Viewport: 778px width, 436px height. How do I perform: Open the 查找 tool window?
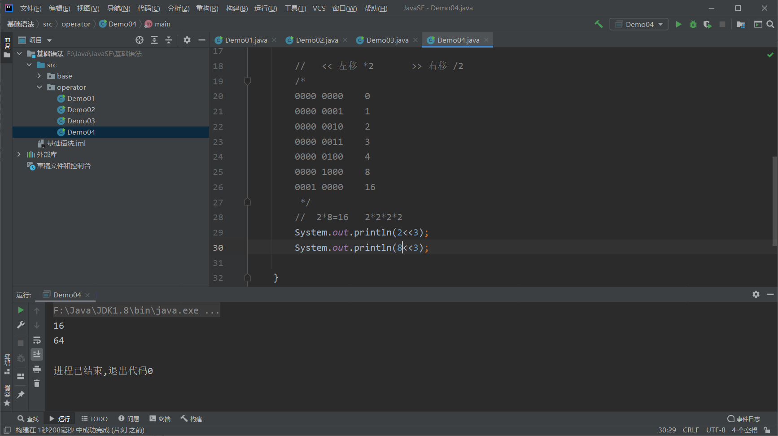[28, 419]
